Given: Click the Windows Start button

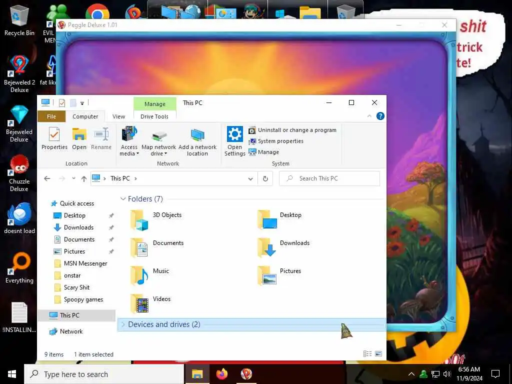Looking at the screenshot, I should pos(12,374).
